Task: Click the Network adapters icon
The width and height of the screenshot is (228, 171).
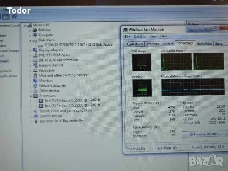Action: (35, 85)
